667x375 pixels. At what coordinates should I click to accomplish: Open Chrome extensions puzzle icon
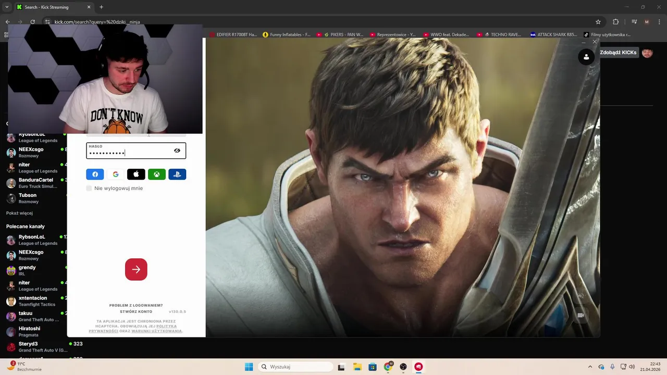[x=616, y=22]
